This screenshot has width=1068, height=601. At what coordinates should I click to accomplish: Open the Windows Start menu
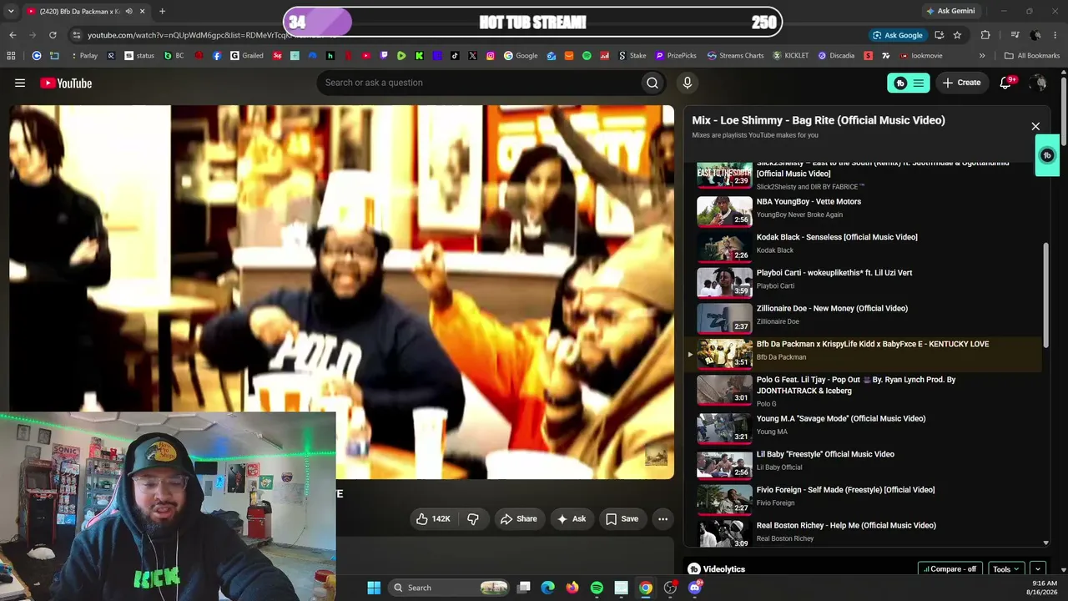[x=374, y=588]
